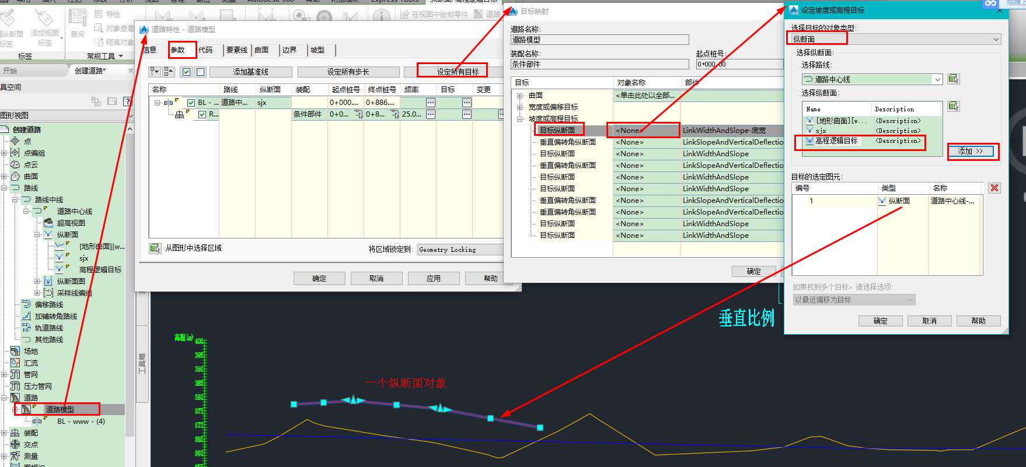
Task: Expand the 曲面 target group in mapping list
Action: coord(519,95)
